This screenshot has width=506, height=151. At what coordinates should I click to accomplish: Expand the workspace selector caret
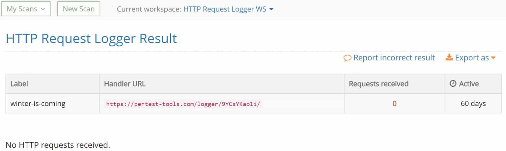point(271,9)
